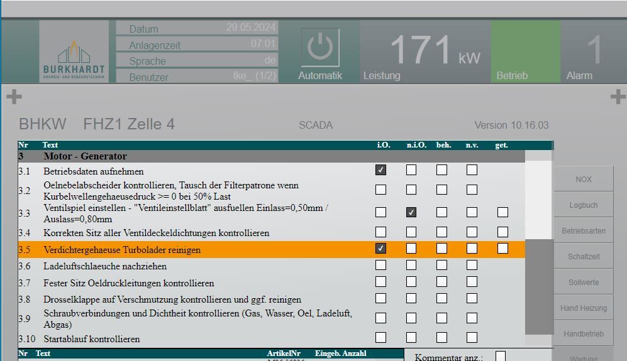The image size is (627, 361).
Task: Open the Alarm counter tile
Action: (x=593, y=52)
